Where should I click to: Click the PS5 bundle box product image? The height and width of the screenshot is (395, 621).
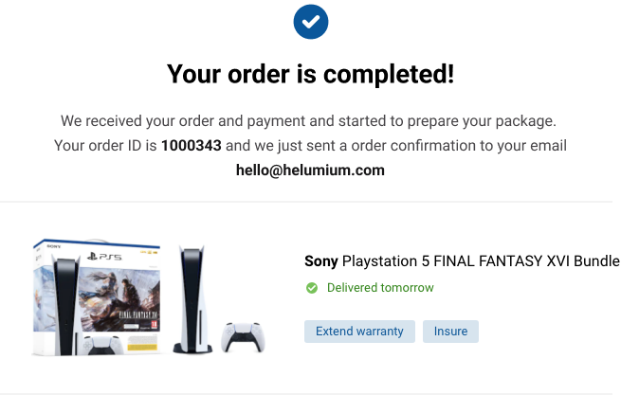tap(97, 297)
